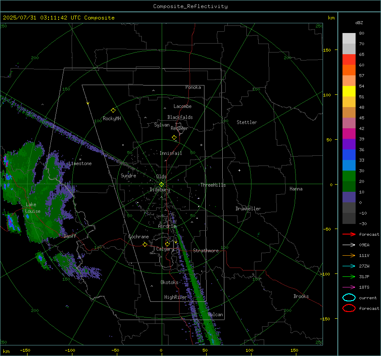Click the Sundre town label

128,176
